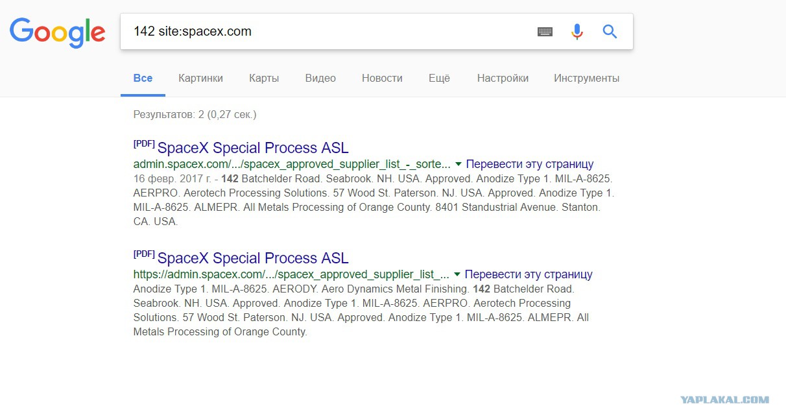Switch to the Новости tab
Screen dimensions: 786x419
382,78
